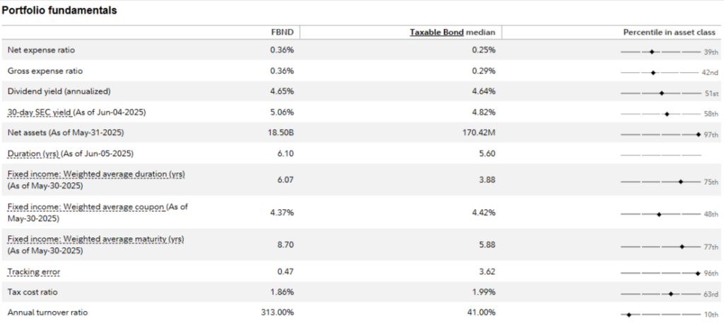Click the Tax cost ratio percentile marker

coord(670,293)
